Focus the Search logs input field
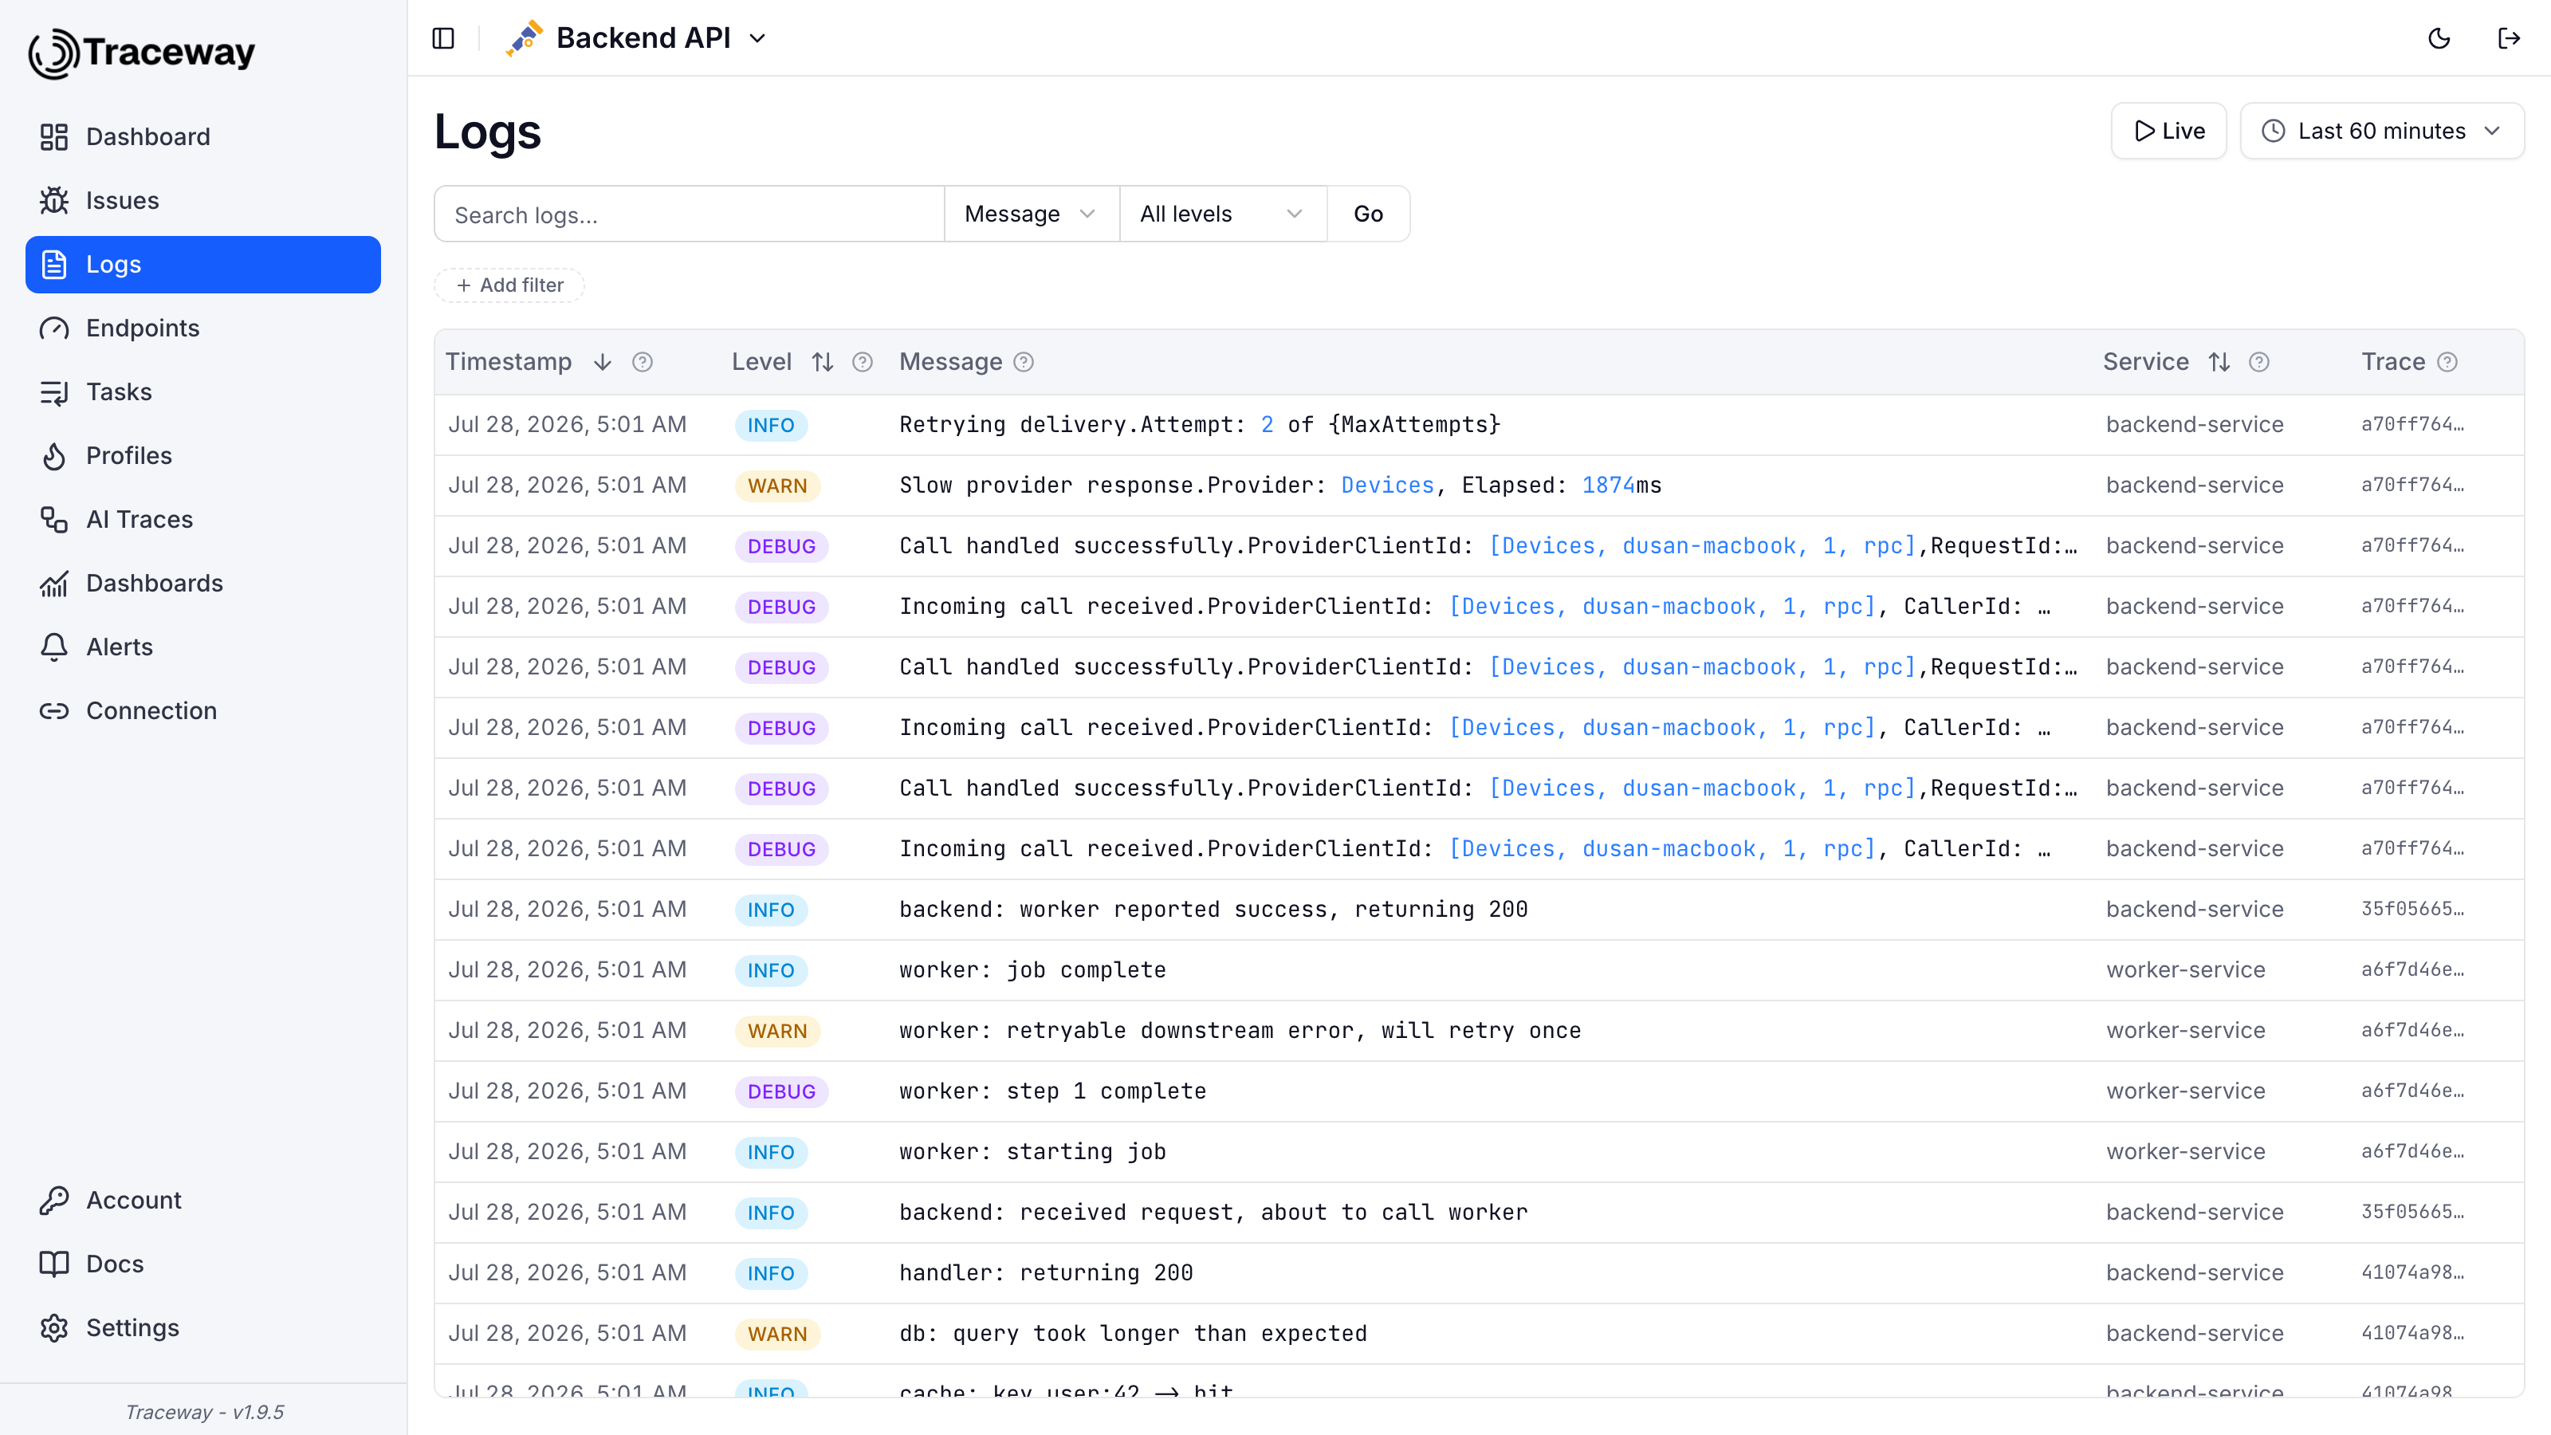This screenshot has height=1435, width=2551. 690,214
